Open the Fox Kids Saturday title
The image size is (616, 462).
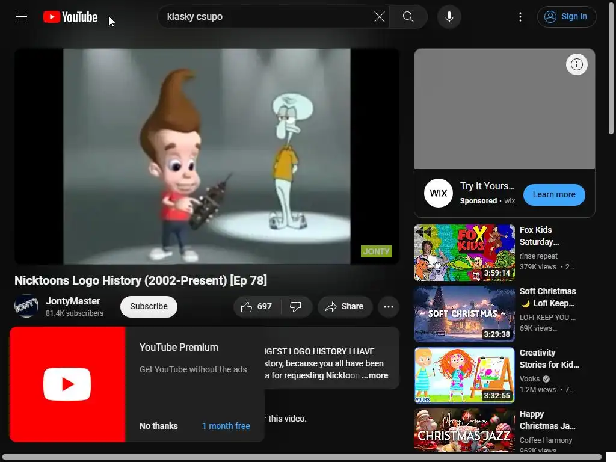(x=539, y=236)
